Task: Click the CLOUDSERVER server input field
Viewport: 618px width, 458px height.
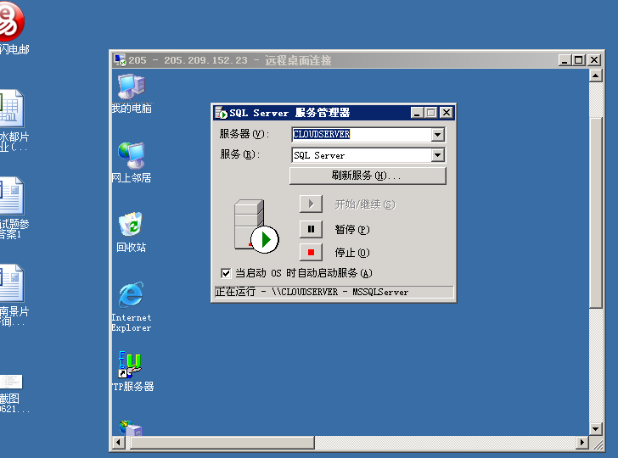Action: click(362, 135)
